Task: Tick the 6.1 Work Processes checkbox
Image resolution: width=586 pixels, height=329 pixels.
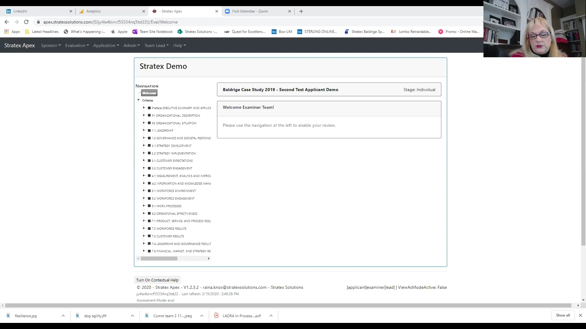Action: 149,206
